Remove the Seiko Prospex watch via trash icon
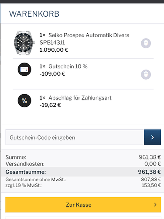Screen dimensions: 164x219 pyautogui.click(x=146, y=43)
